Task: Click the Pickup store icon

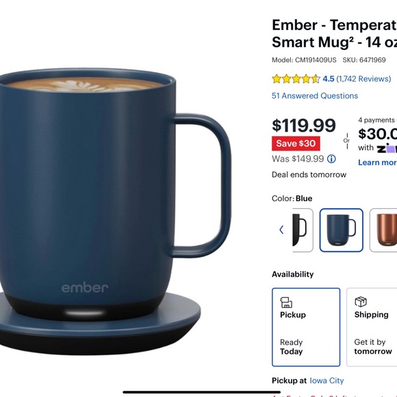Action: pos(286,303)
